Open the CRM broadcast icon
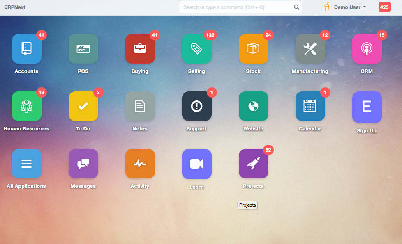This screenshot has width=402, height=244. (x=367, y=49)
